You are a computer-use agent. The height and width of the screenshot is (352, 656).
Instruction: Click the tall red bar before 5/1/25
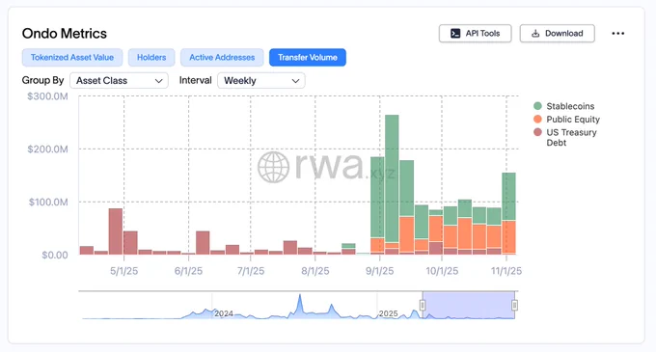[116, 231]
